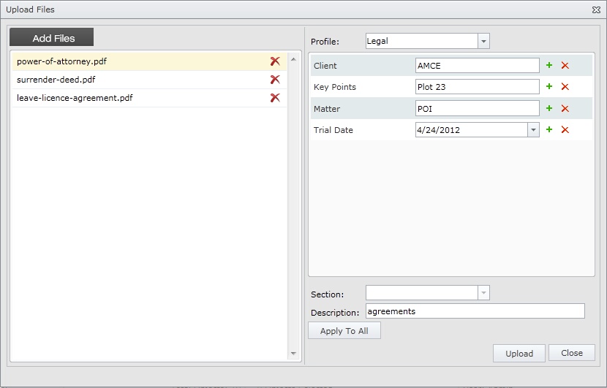Add another Trial Date field with plus
Image resolution: width=607 pixels, height=388 pixels.
click(x=549, y=129)
